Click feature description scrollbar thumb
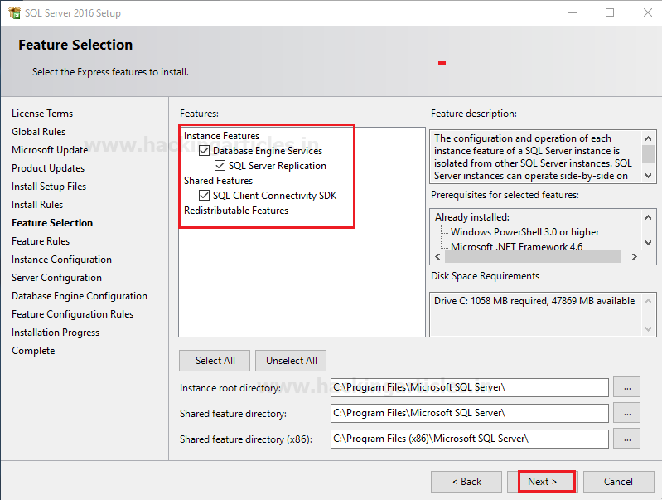 649,154
